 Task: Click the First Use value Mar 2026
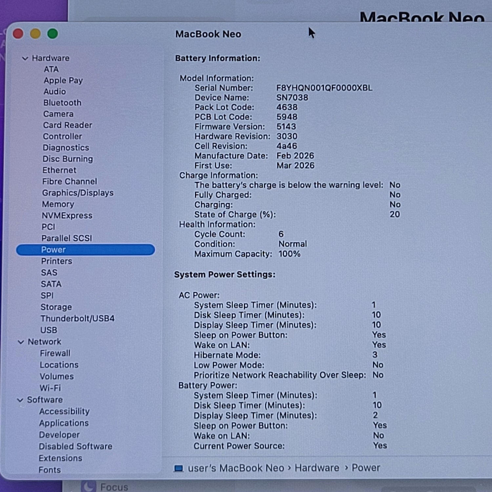point(296,166)
